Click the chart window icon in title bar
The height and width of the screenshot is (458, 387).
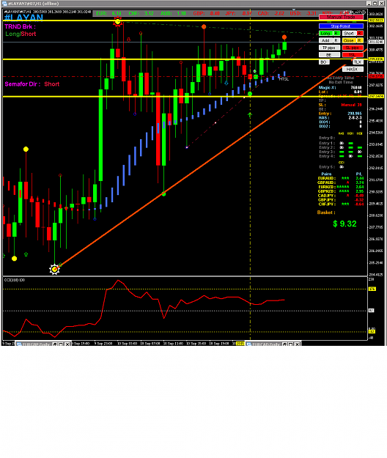pyautogui.click(x=4, y=4)
